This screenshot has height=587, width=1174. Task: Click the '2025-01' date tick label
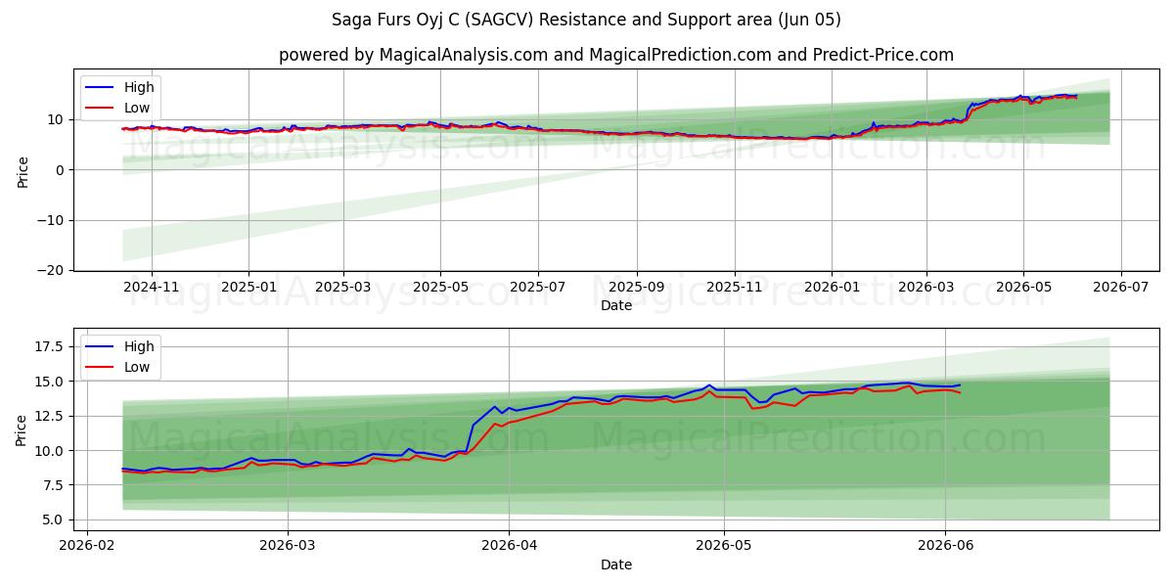pos(248,288)
